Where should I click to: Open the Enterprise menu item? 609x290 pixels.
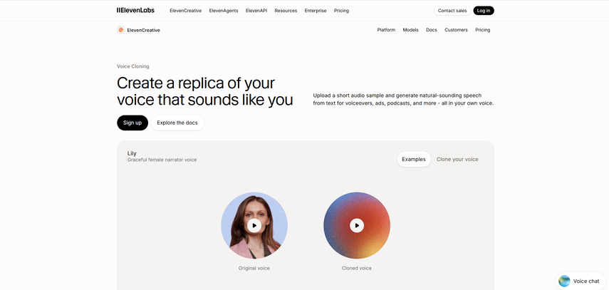[316, 11]
